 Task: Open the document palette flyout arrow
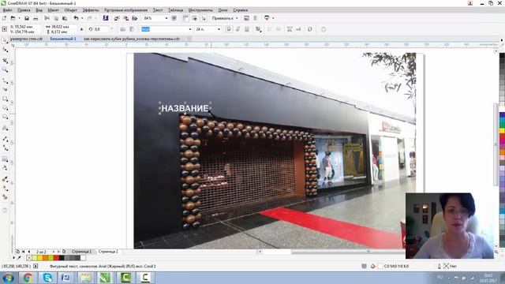pos(14,258)
